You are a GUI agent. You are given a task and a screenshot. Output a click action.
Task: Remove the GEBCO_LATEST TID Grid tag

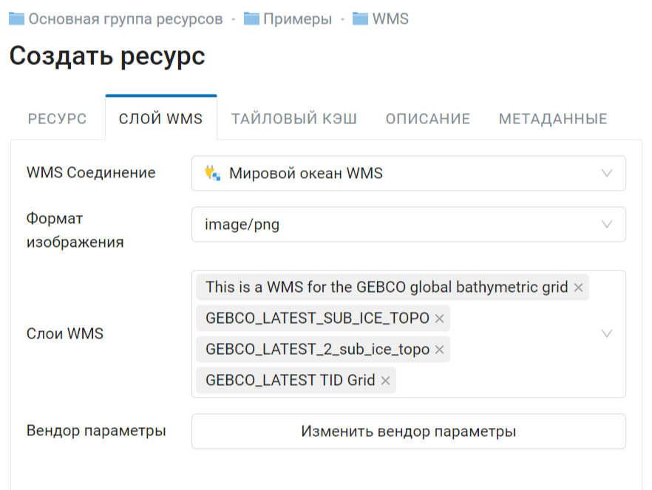pos(385,381)
